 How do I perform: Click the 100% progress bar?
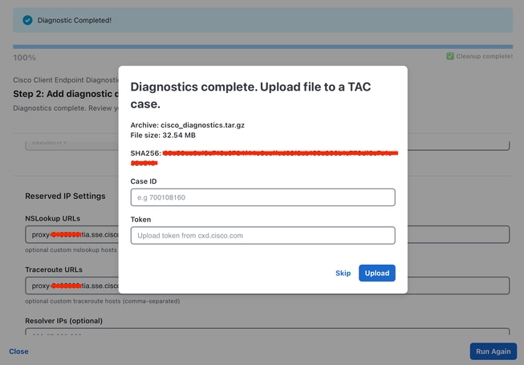tap(262, 47)
